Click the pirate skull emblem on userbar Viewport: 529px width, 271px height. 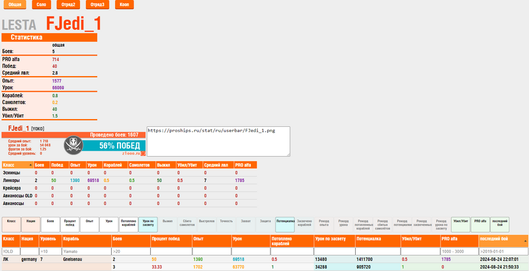pos(75,145)
